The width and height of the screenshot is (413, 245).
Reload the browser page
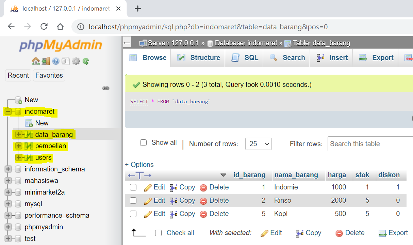tap(44, 27)
